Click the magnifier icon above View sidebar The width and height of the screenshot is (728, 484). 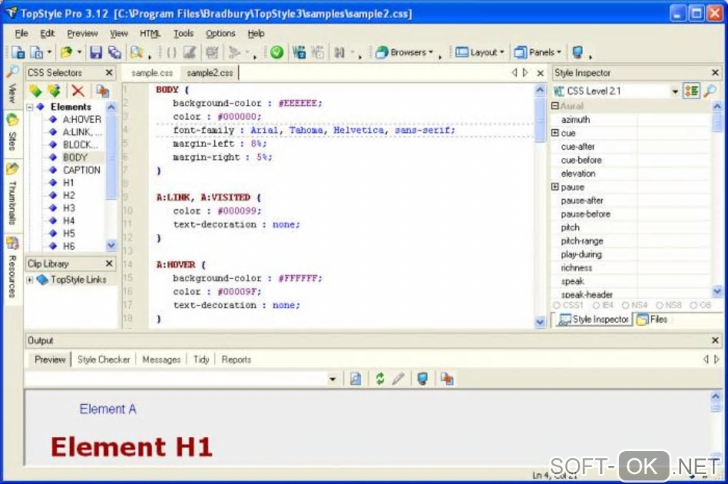click(x=12, y=72)
